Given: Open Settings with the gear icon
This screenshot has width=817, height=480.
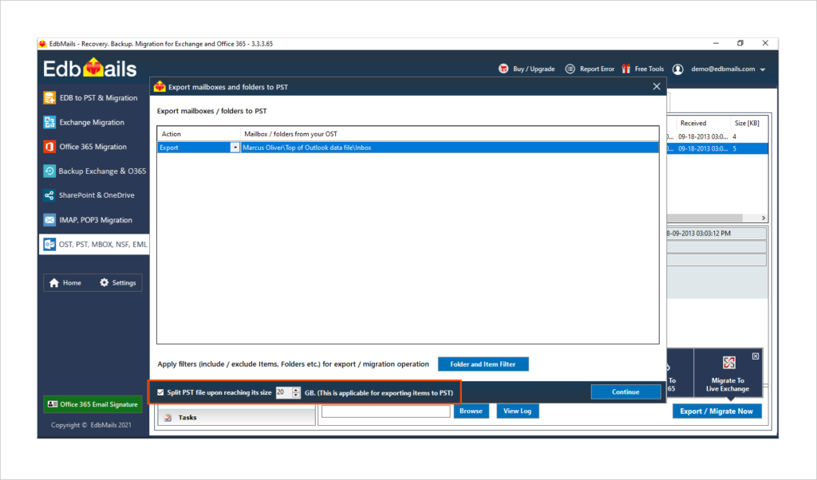Looking at the screenshot, I should (118, 283).
